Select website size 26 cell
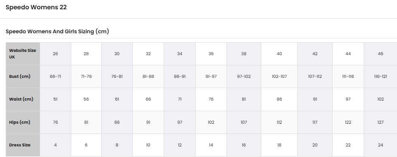Image resolution: width=397 pixels, height=157 pixels. [x=55, y=54]
